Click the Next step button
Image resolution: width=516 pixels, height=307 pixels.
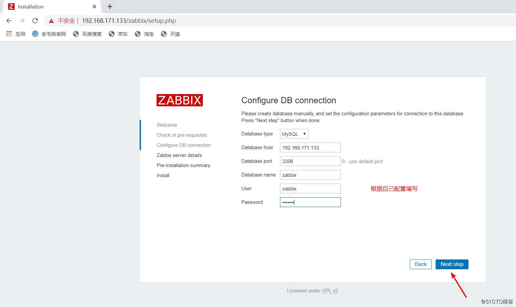[452, 264]
